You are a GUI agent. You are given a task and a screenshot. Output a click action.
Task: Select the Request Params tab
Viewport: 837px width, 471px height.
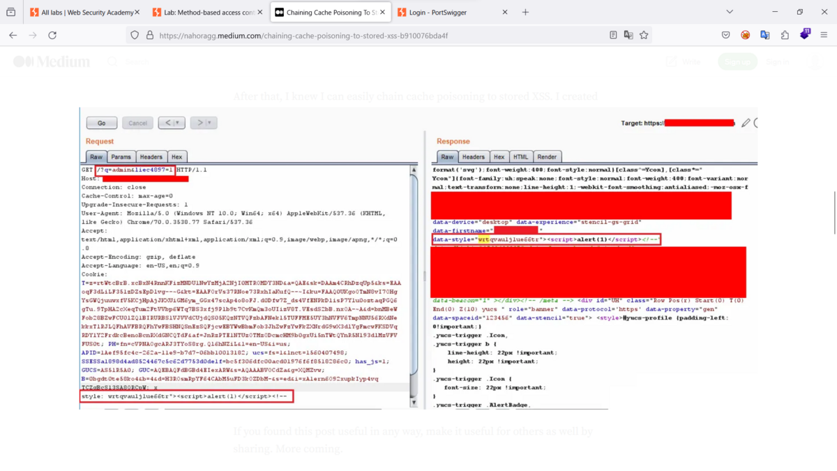[x=121, y=157]
